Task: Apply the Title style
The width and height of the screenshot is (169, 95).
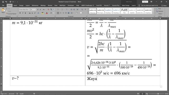Action: (x=124, y=11)
